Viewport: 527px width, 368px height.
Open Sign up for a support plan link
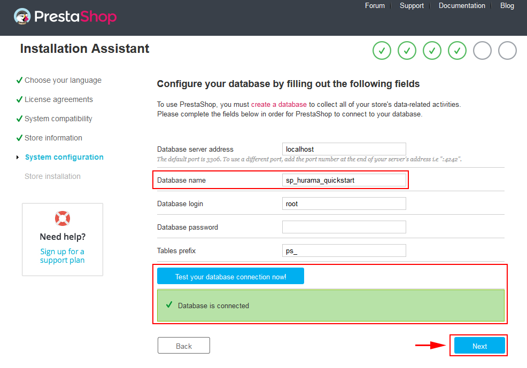(x=62, y=256)
